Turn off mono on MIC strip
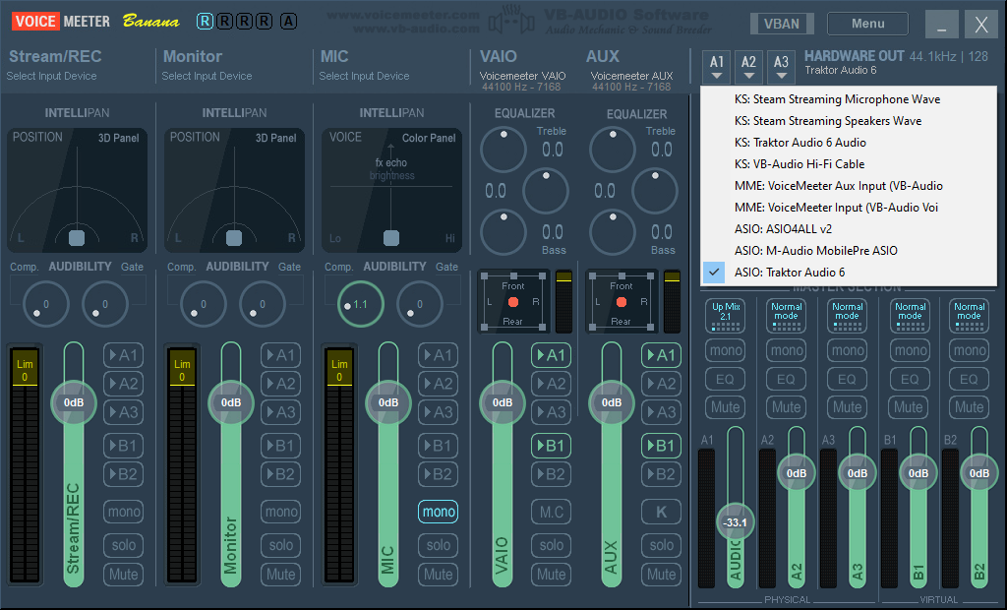 [438, 512]
